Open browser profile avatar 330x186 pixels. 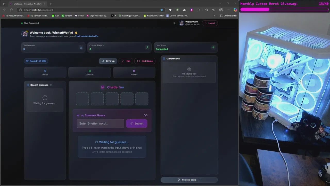pos(221,10)
